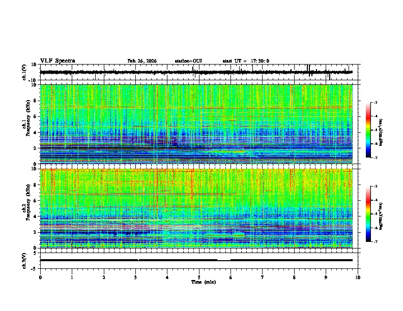Screen dimensions: 403x311
Task: Click the time axis tick label '1'
Action: 72,277
